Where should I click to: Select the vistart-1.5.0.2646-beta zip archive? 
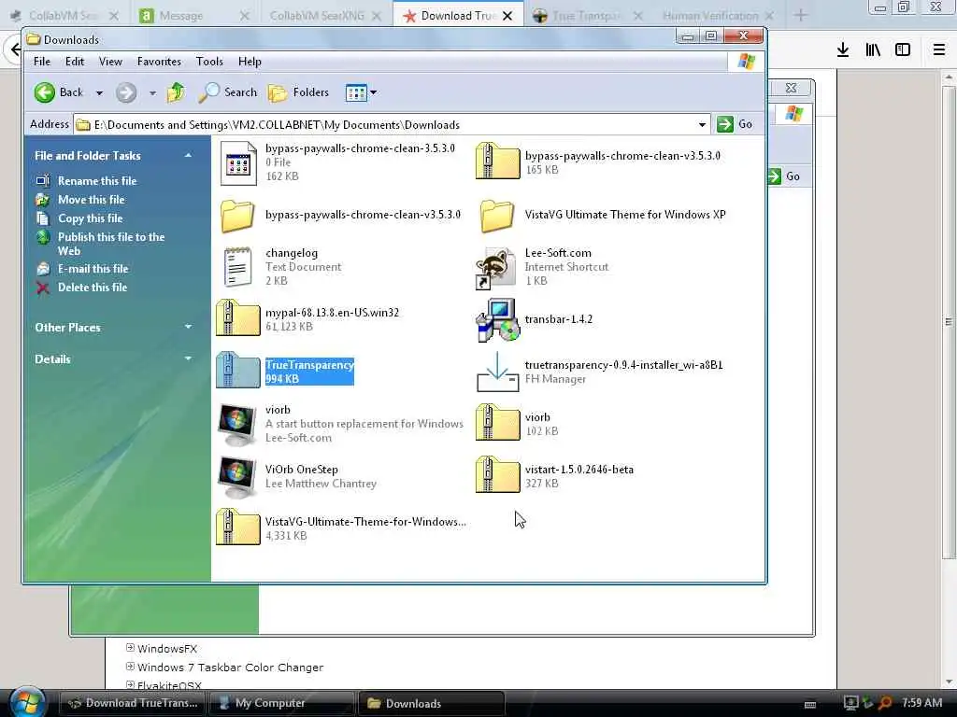pyautogui.click(x=497, y=475)
